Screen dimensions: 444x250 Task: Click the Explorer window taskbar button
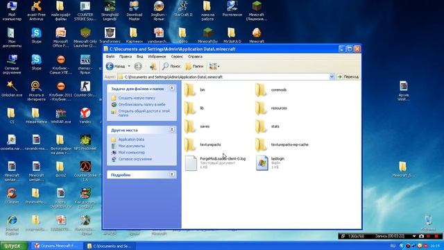(x=109, y=246)
